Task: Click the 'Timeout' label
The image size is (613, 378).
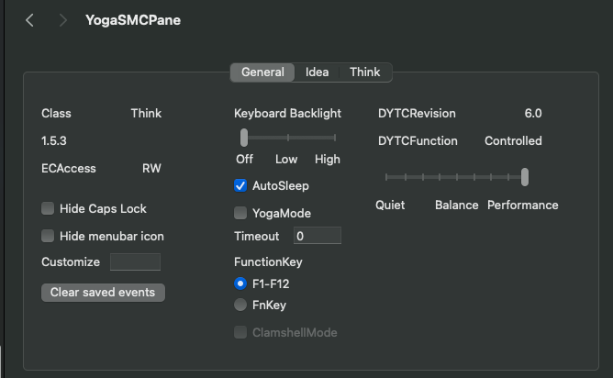Action: [x=256, y=236]
